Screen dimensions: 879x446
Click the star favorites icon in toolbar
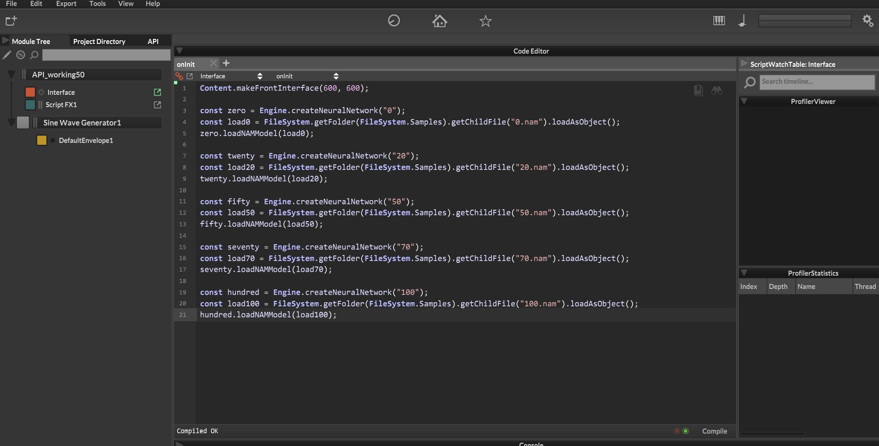[486, 21]
